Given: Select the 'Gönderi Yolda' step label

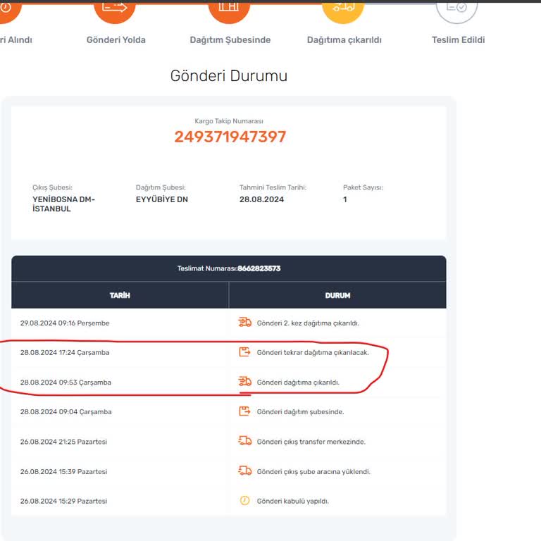Looking at the screenshot, I should click(116, 40).
